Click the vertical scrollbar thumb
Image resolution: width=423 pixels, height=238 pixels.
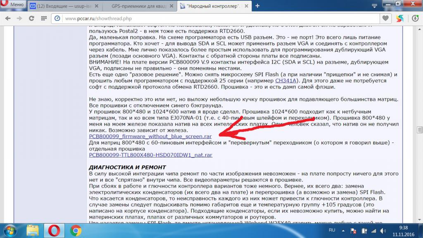point(420,130)
